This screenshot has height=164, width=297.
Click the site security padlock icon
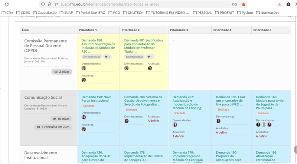click(49, 4)
